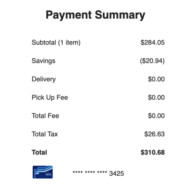Select the Total Fee $0.00 amount
The width and height of the screenshot is (191, 191).
coord(156,116)
